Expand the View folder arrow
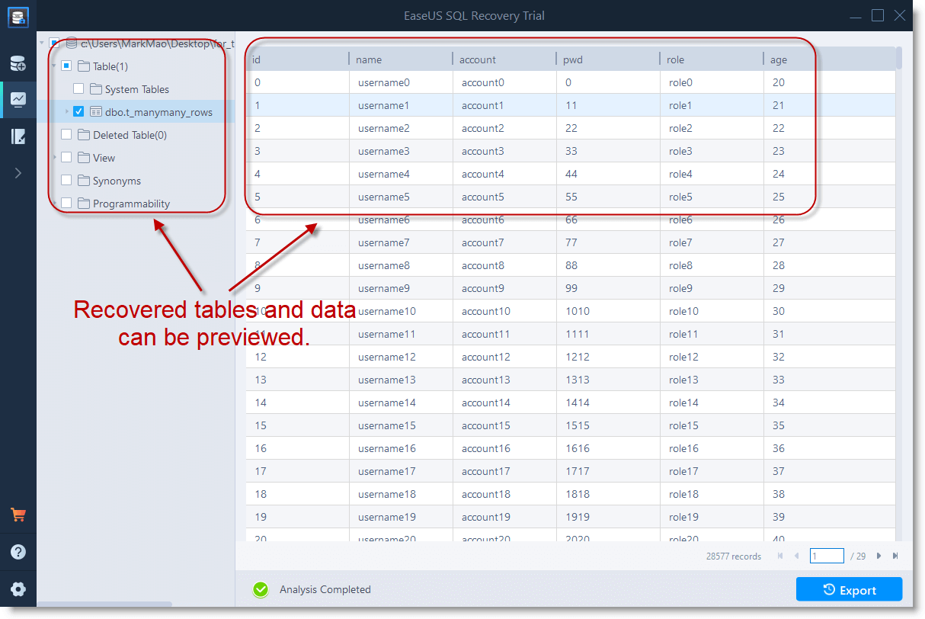 (x=54, y=158)
